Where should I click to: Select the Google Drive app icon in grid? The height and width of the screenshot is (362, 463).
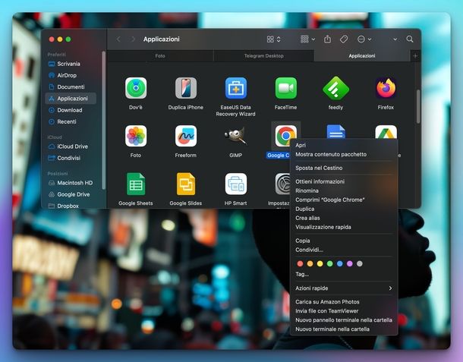click(386, 132)
